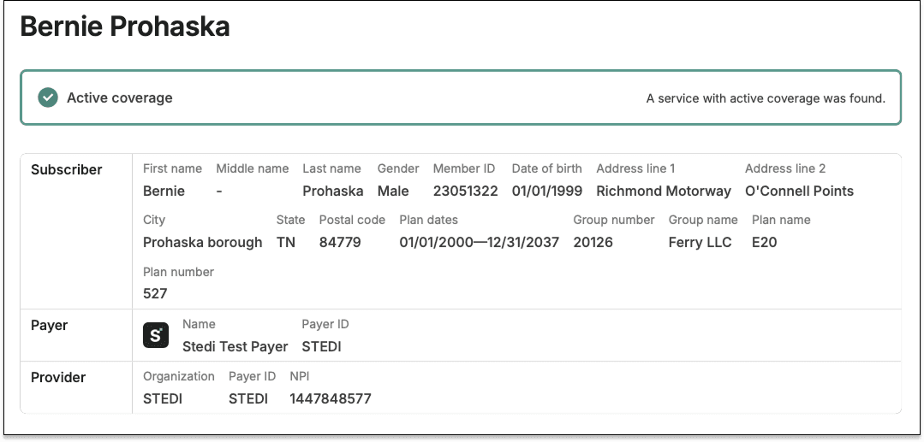Screen dimensions: 924x442
Task: Select the STEDI value in Payer row
Action: click(322, 346)
